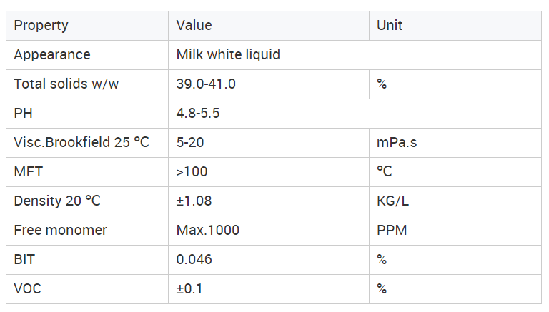Click the mPa.s unit cell
This screenshot has width=549, height=312.
coord(455,143)
